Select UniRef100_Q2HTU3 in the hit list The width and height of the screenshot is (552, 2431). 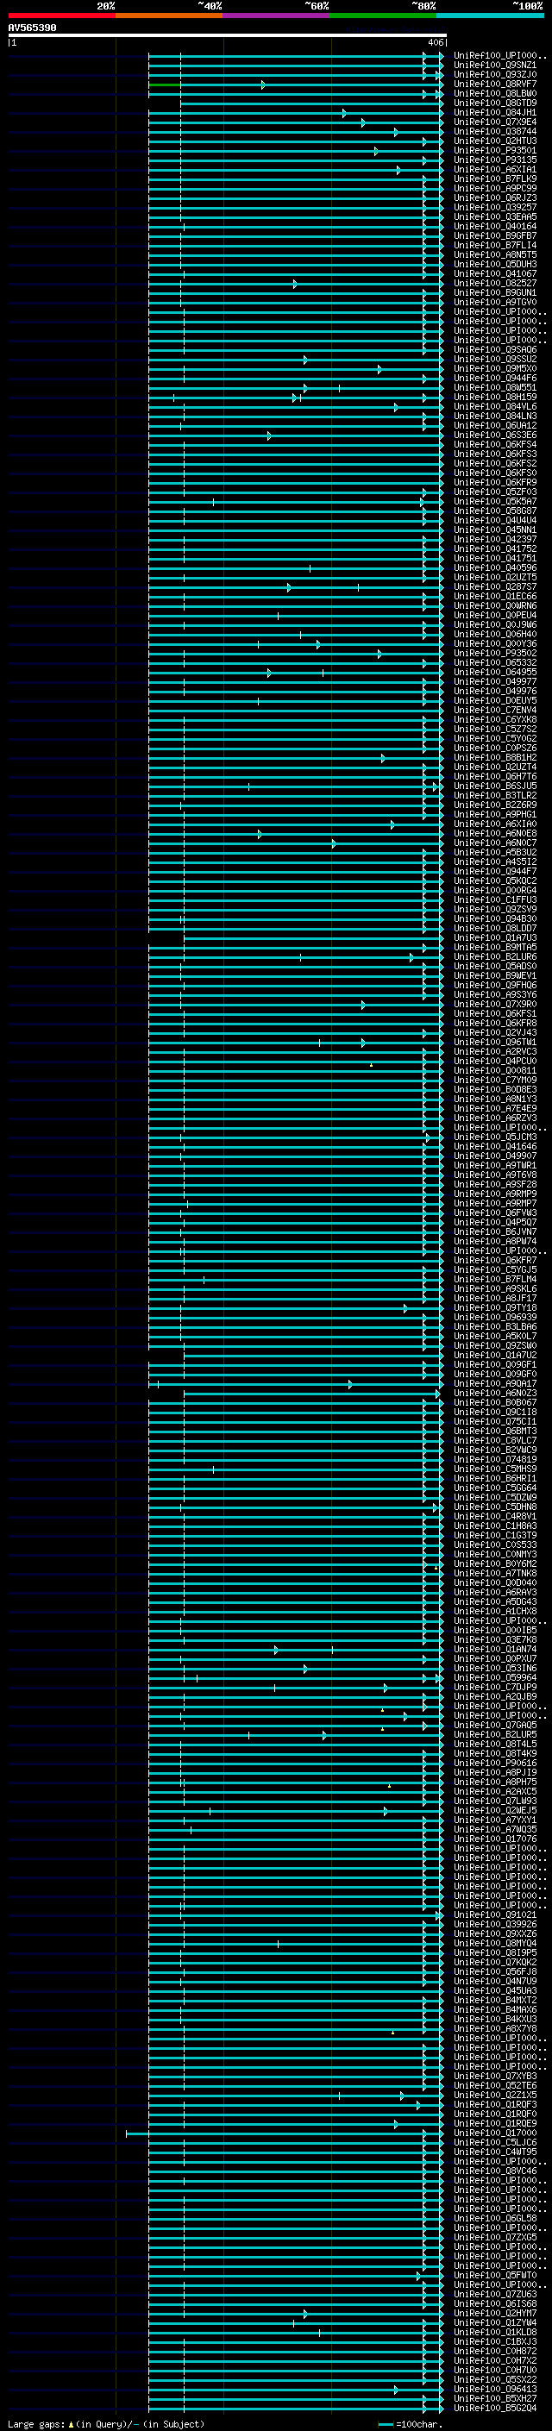[x=495, y=141]
